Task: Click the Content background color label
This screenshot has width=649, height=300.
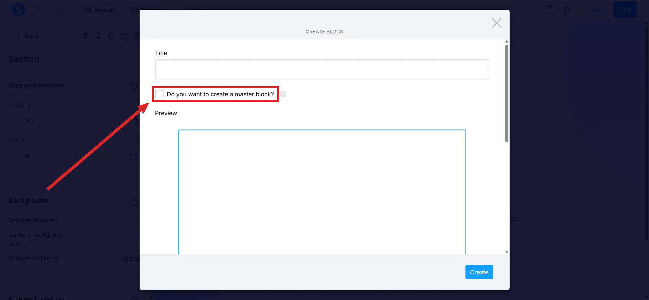Action: point(37,239)
